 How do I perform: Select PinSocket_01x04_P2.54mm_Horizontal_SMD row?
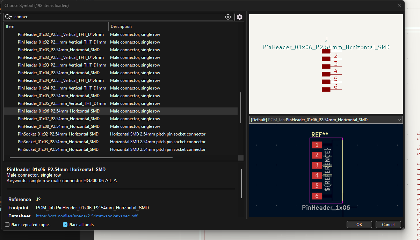click(121, 149)
